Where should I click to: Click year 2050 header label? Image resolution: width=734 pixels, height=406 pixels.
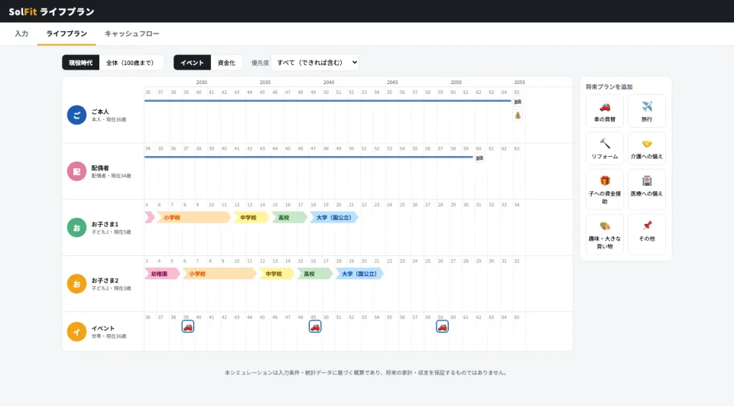coord(456,82)
